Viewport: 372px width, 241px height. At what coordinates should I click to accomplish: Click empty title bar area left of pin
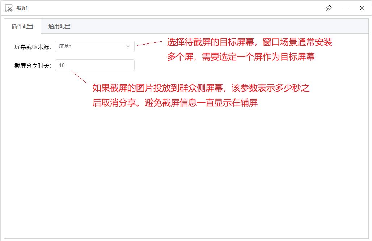pyautogui.click(x=181, y=8)
